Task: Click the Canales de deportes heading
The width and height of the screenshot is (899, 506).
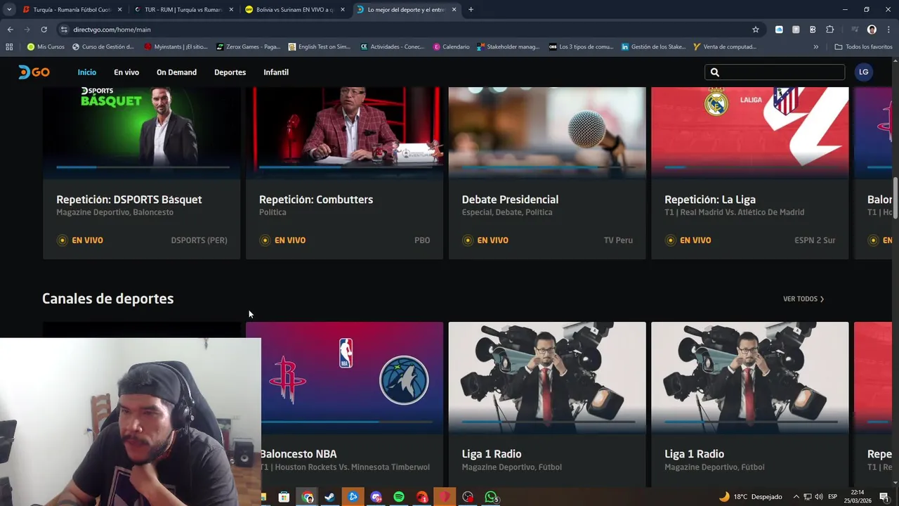Action: click(107, 299)
